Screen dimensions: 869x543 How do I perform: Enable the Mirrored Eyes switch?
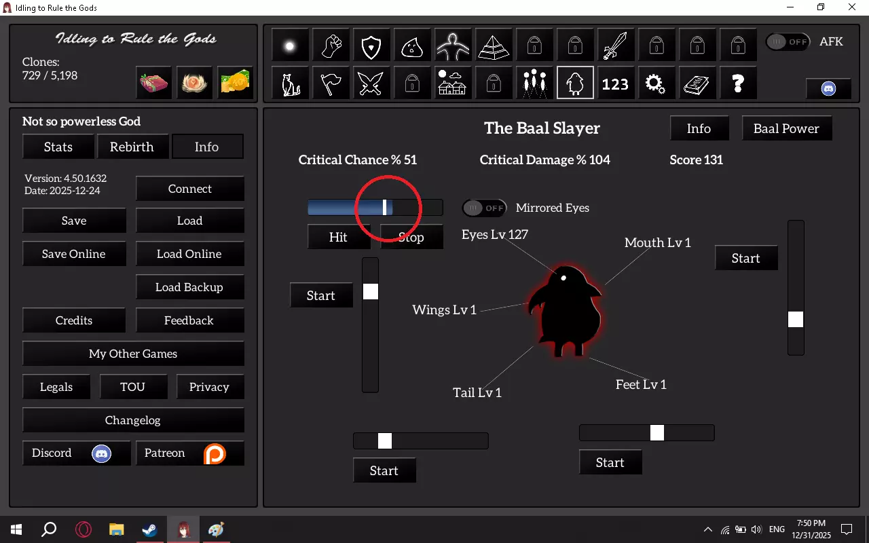tap(485, 208)
